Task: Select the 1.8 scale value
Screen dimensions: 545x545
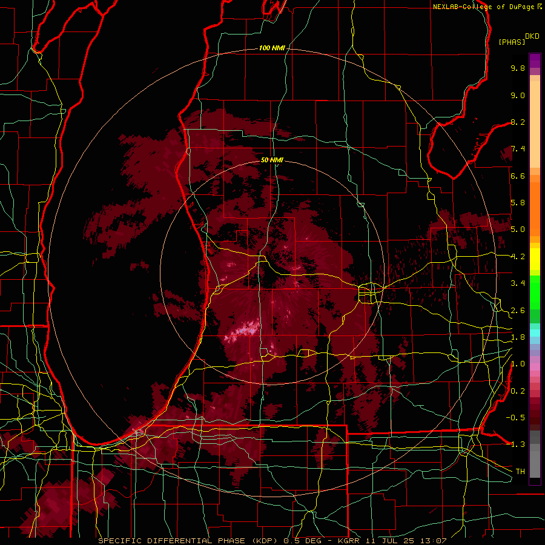Action: tap(518, 337)
